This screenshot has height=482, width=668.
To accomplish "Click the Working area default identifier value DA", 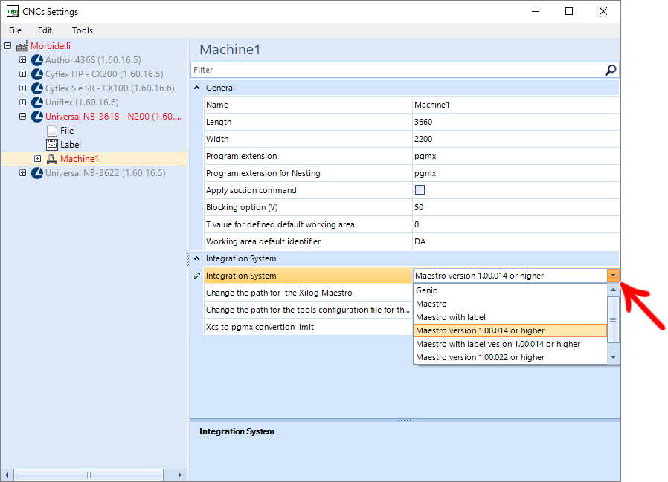I will point(516,241).
